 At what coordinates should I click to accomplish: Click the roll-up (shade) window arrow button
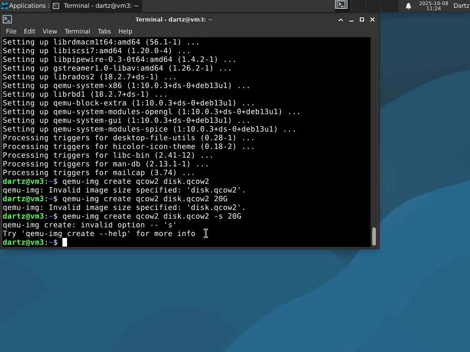341,20
